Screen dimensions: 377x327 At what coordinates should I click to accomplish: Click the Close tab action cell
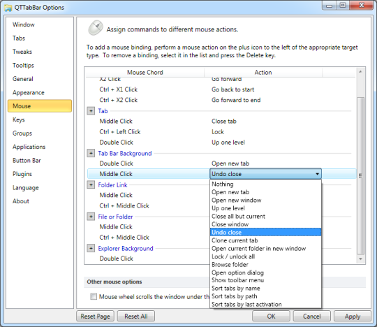(x=224, y=122)
